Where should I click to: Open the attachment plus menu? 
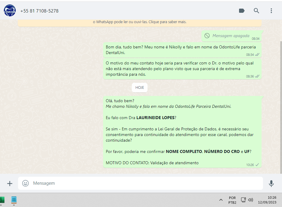[10, 183]
